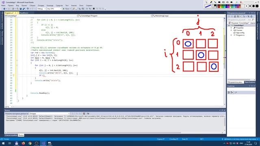Open the Main(string[] args) member dropdown

click(189, 16)
